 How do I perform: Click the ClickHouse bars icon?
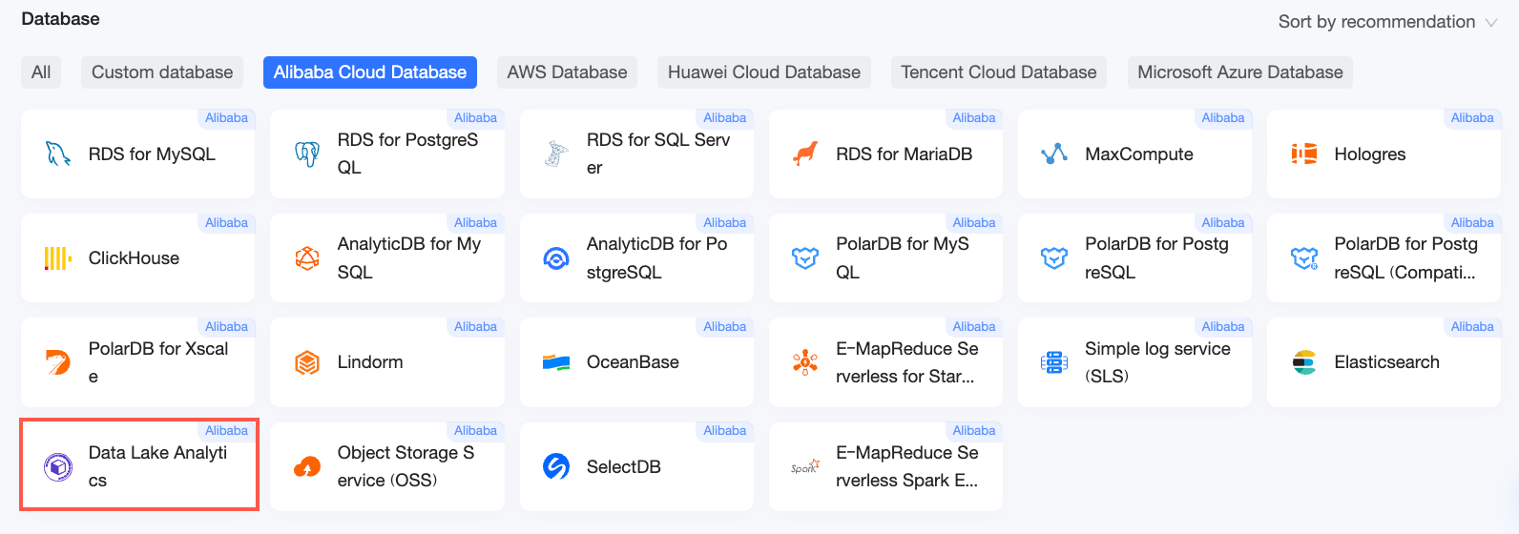click(58, 258)
